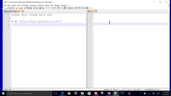The image size is (171, 96).
Task: Click the Open file toolbar icon
Action: pyautogui.click(x=7, y=8)
